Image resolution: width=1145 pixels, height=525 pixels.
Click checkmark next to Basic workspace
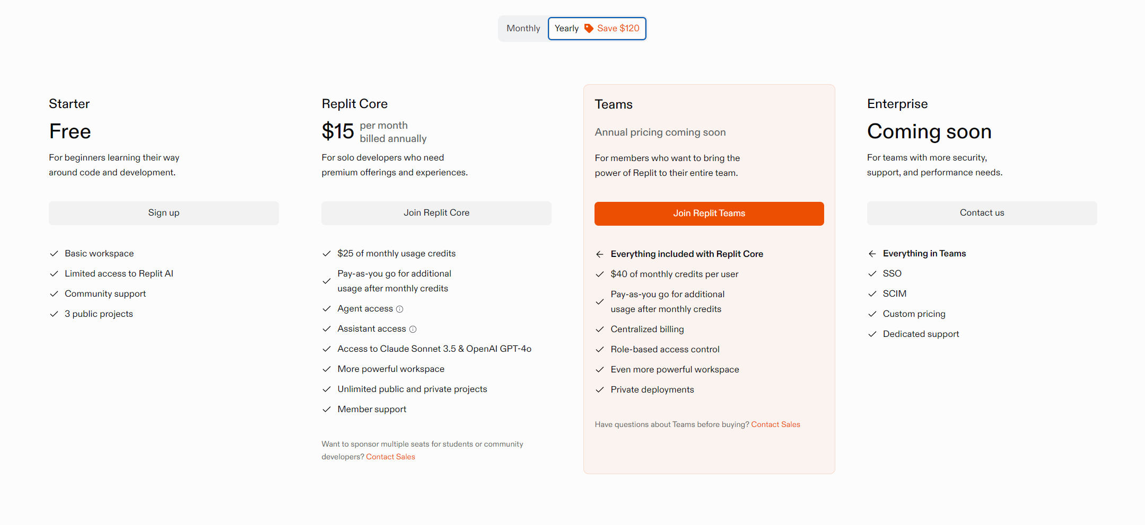[x=54, y=254]
